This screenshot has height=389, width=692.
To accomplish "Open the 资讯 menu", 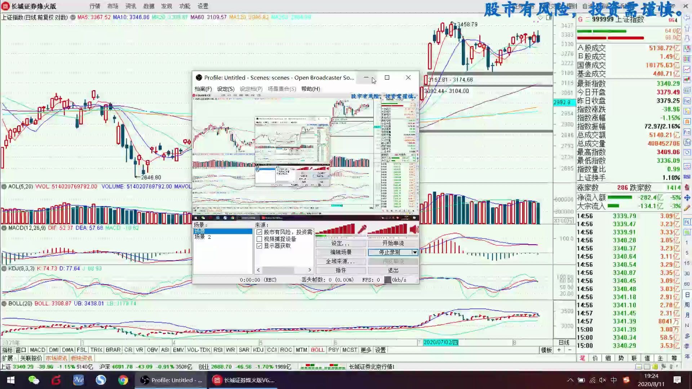I will (x=130, y=6).
